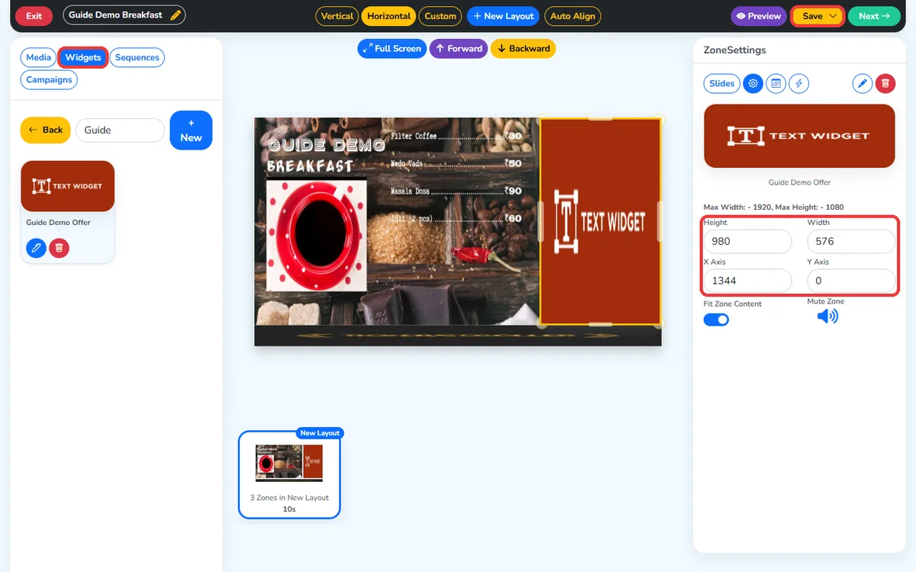
Task: Switch to the Sequences tab
Action: (x=137, y=57)
